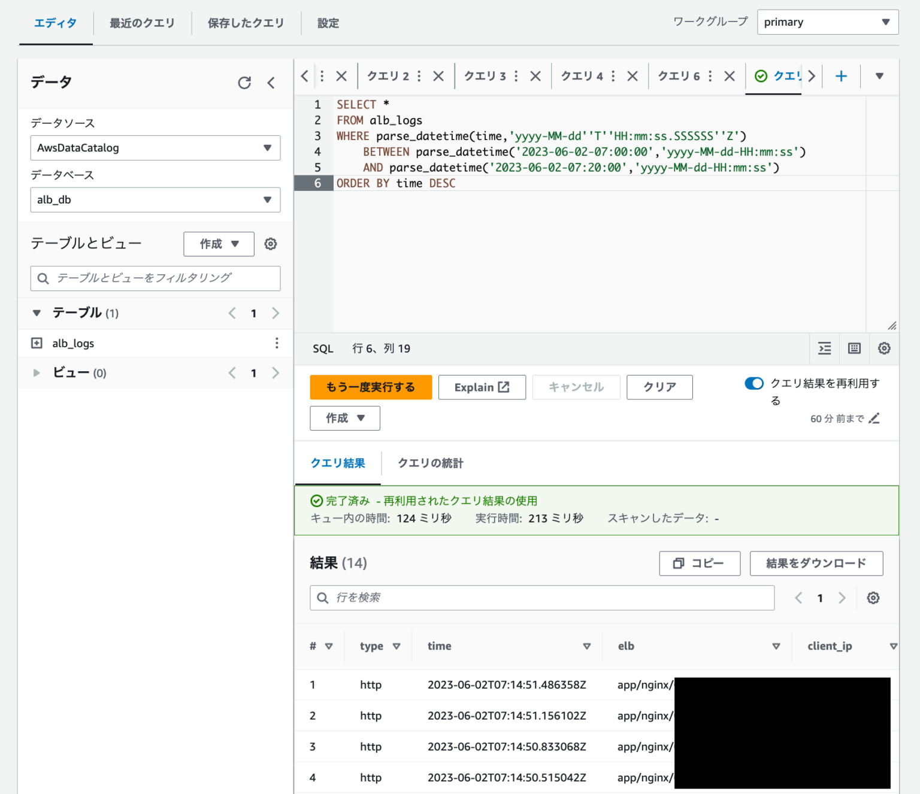The height and width of the screenshot is (794, 920).
Task: Expand the alb_logs table columns
Action: [36, 343]
